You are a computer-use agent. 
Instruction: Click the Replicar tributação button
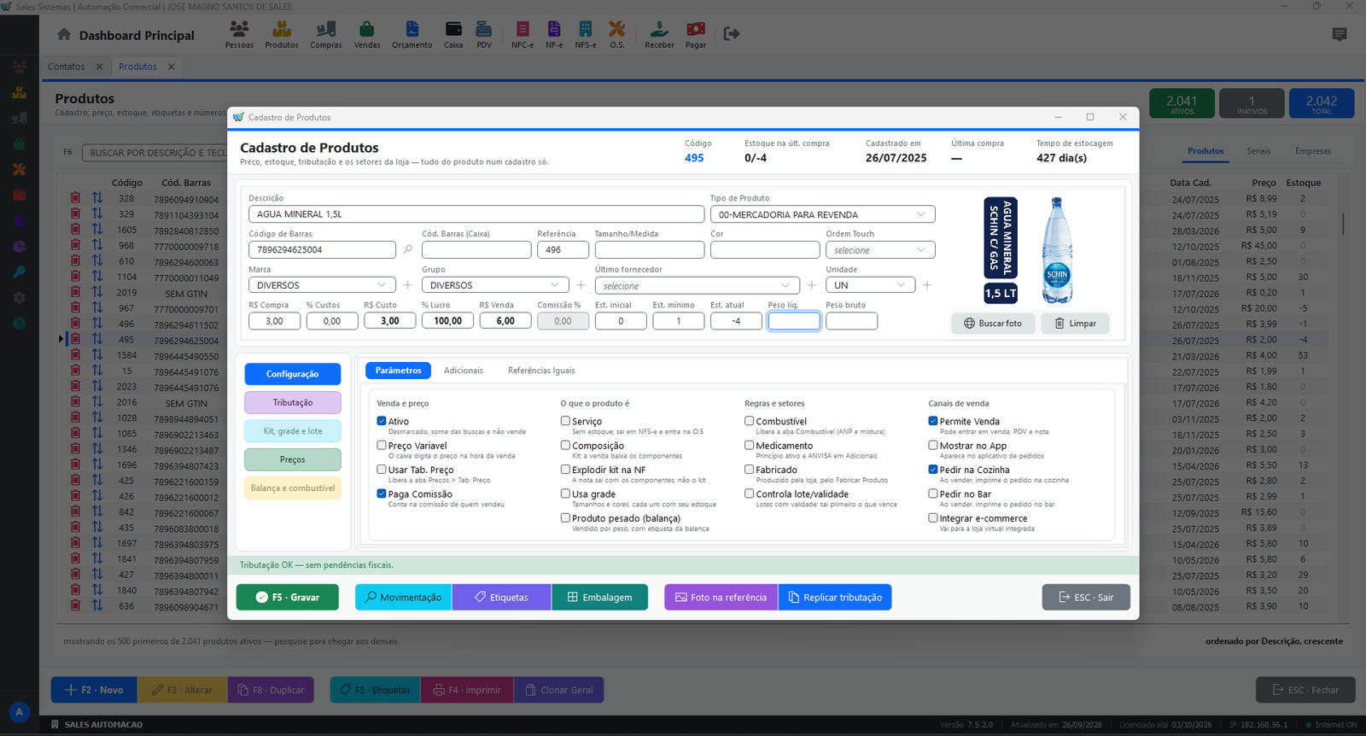(x=835, y=598)
